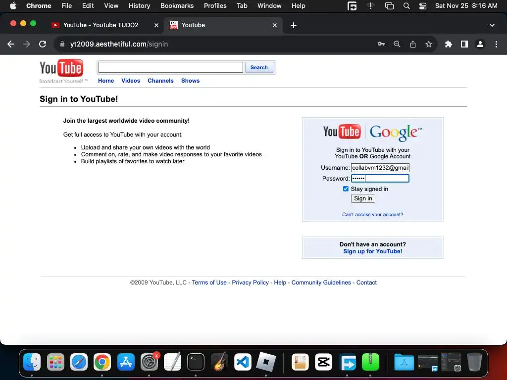The width and height of the screenshot is (507, 380).
Task: Click the Password input field
Action: coord(380,178)
